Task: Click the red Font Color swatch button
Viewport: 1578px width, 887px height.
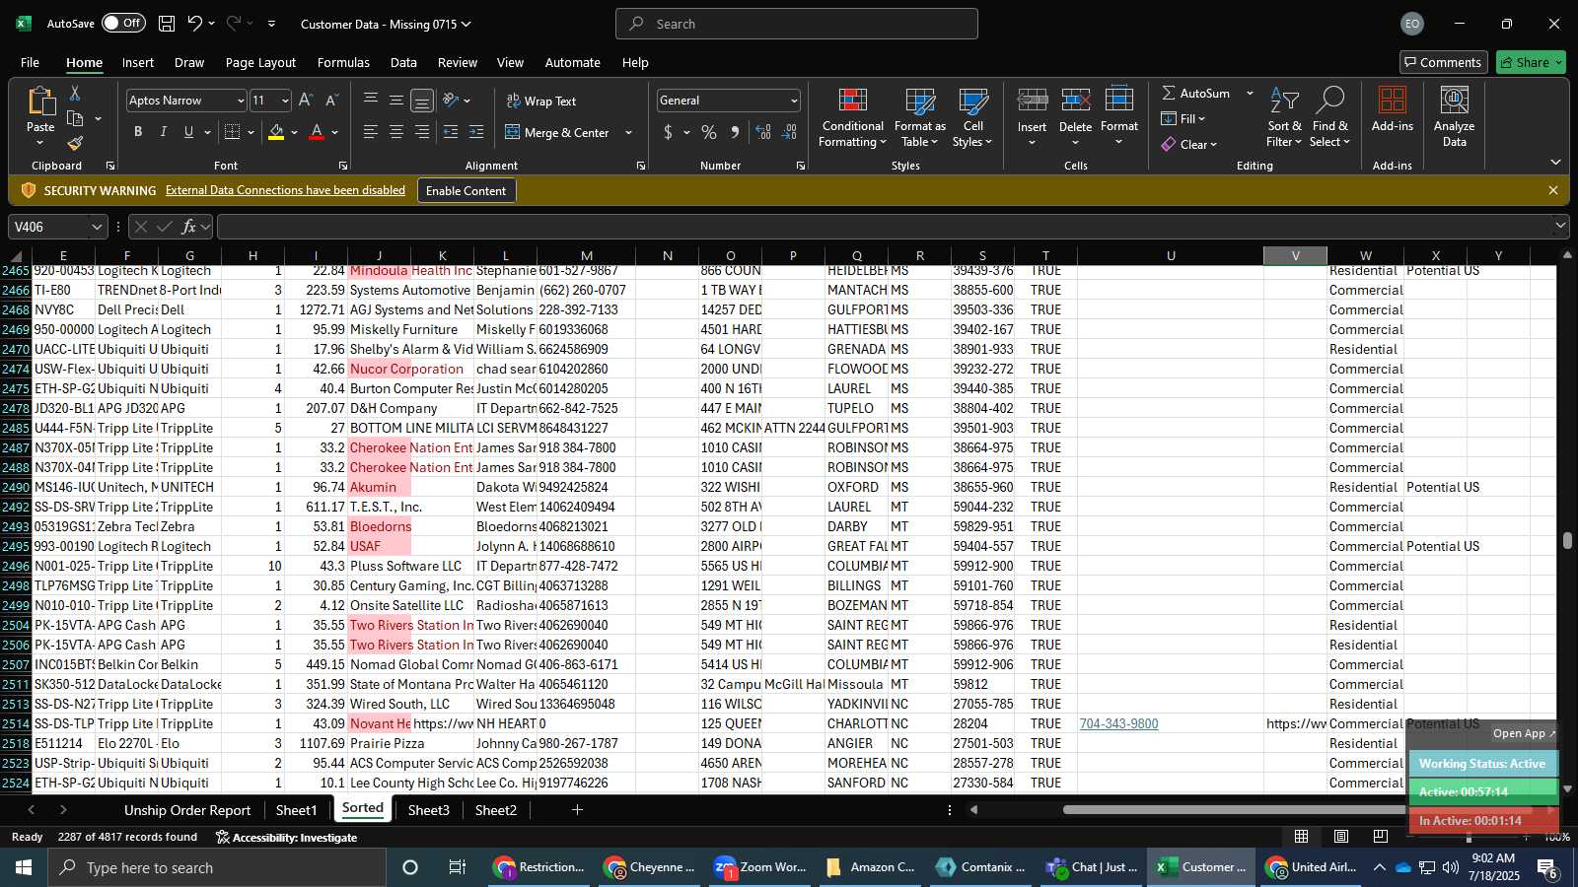Action: 317,132
